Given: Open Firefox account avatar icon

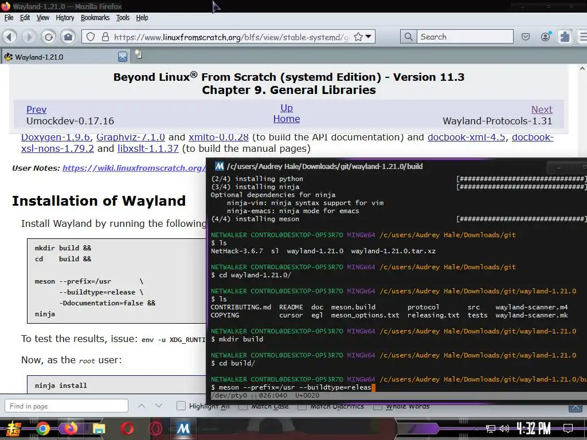Looking at the screenshot, I should [546, 36].
